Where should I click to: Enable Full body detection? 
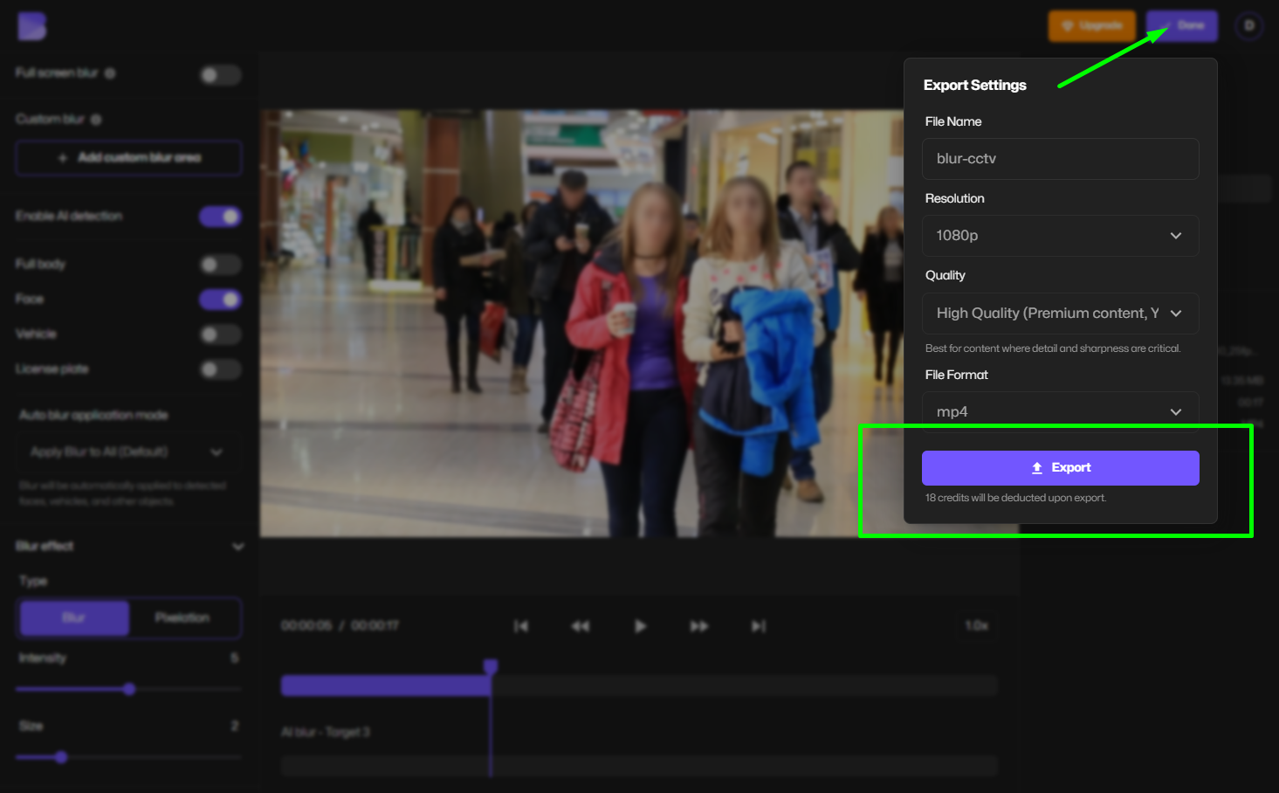click(220, 264)
